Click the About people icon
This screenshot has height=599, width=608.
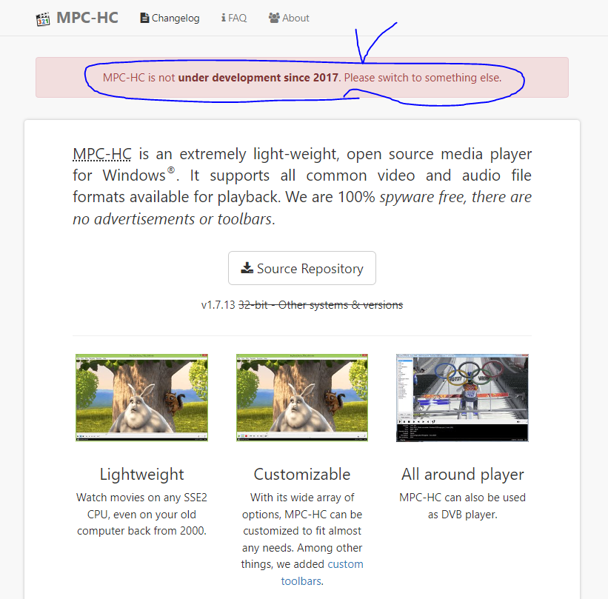coord(274,18)
